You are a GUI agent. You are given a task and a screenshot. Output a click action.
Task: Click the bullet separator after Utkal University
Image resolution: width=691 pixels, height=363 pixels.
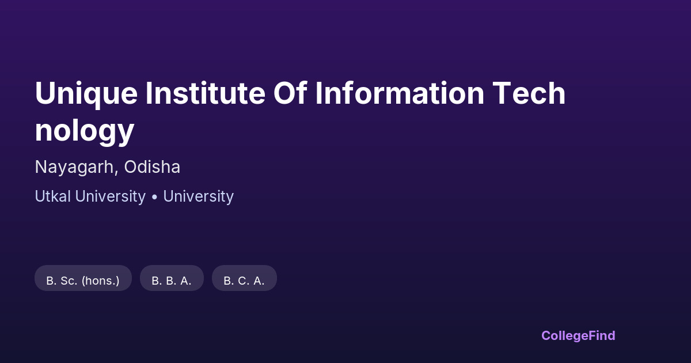(x=154, y=197)
